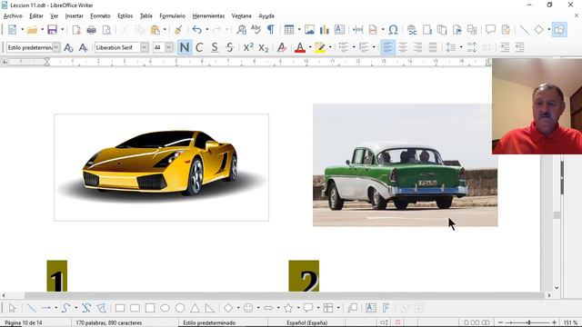Image resolution: width=582 pixels, height=327 pixels.
Task: Open the insert table dropdown arrow
Action: tap(299, 30)
